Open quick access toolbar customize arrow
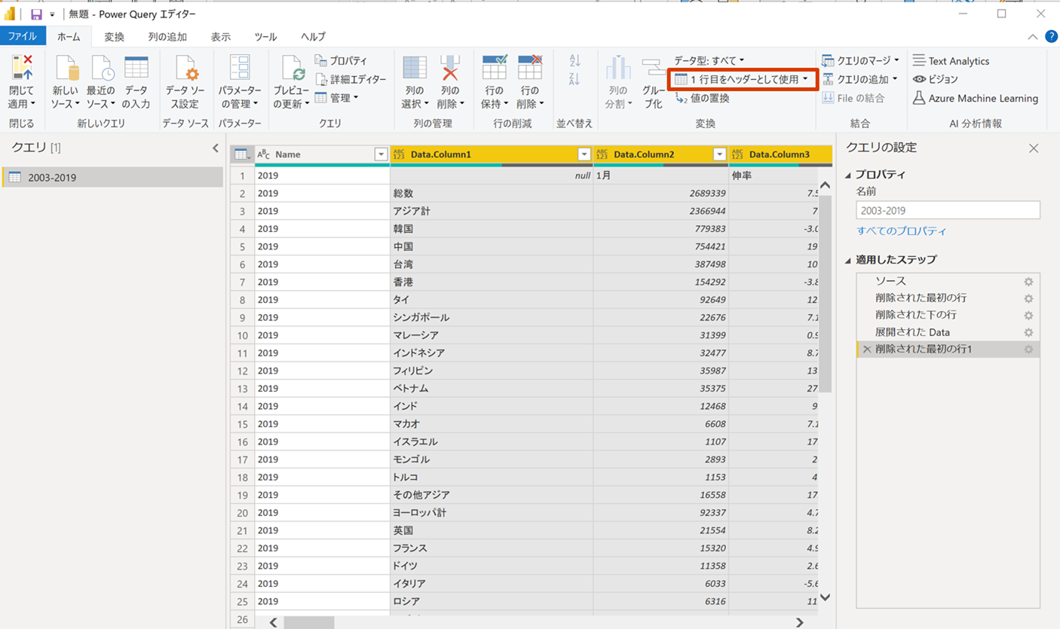The height and width of the screenshot is (629, 1060). 53,15
